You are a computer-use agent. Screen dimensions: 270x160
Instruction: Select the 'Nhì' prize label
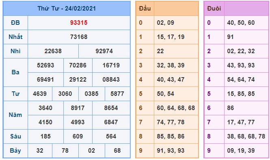click(15, 51)
